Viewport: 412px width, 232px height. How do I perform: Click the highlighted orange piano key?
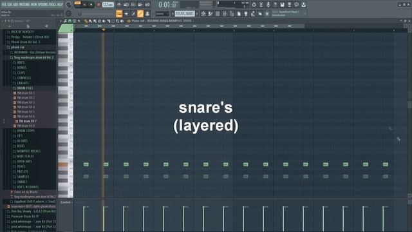(x=63, y=165)
